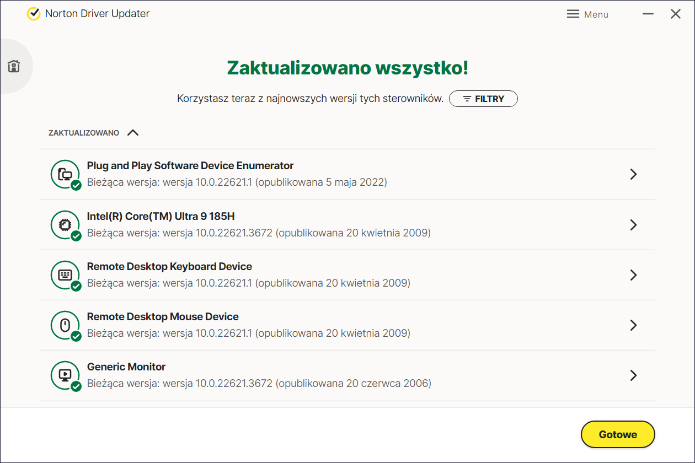695x463 pixels.
Task: Click the Plug and Play device enumerator icon
Action: 66,175
